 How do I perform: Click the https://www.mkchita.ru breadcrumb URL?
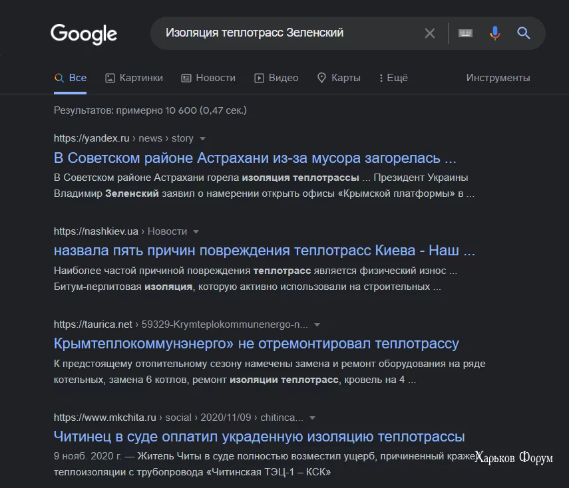178,418
